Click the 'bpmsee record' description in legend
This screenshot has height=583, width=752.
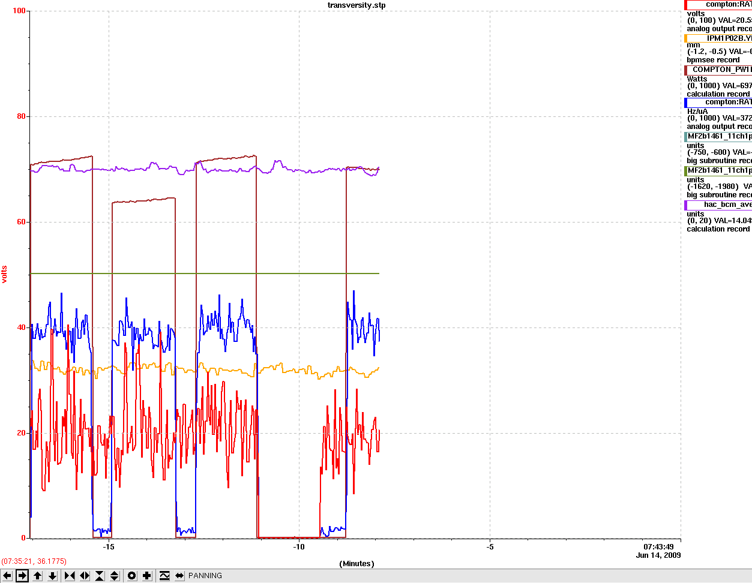pyautogui.click(x=713, y=60)
